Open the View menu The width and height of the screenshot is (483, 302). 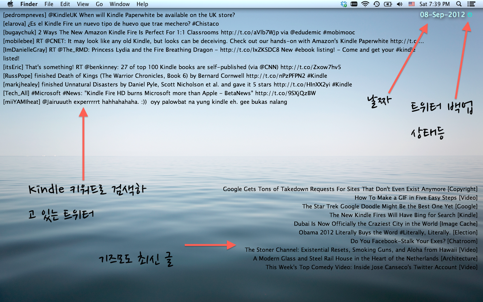(x=83, y=4)
